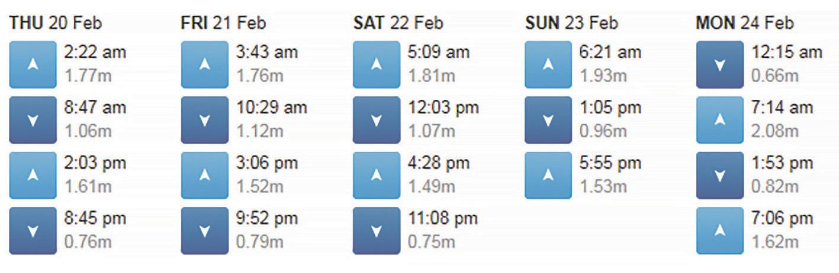Click the Thursday 2:22 am high tide icon
839x273 pixels.
click(33, 64)
